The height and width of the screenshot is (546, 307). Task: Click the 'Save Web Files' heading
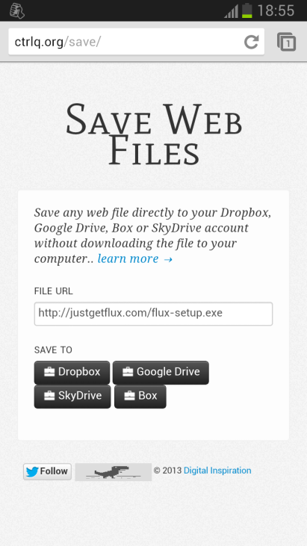pyautogui.click(x=154, y=134)
